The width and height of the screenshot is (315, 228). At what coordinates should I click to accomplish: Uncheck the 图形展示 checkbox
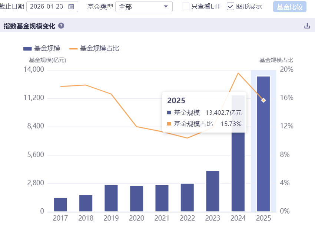pyautogui.click(x=230, y=6)
